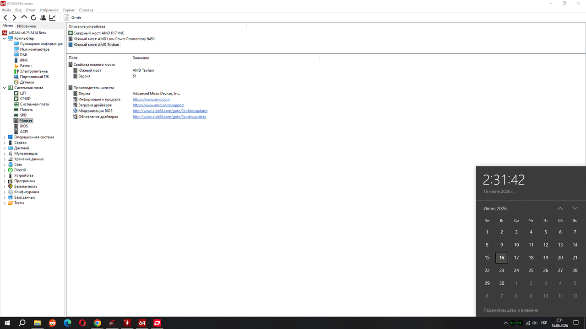
Task: Open the volume control in the tray
Action: pyautogui.click(x=535, y=323)
